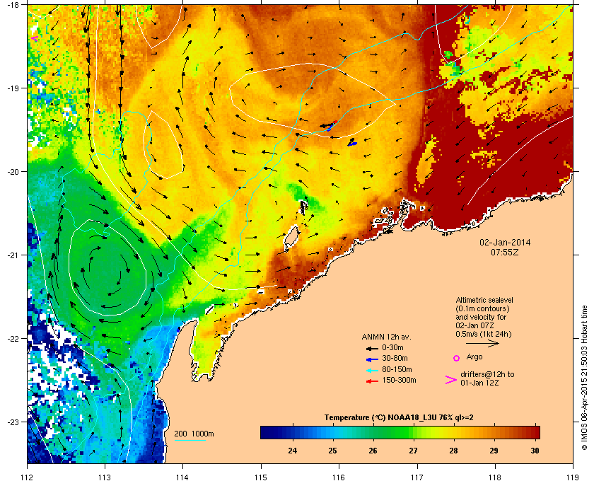Click the '0.5m/s (1kt 24h)' text
Screen dimensions: 594x481
coord(484,335)
